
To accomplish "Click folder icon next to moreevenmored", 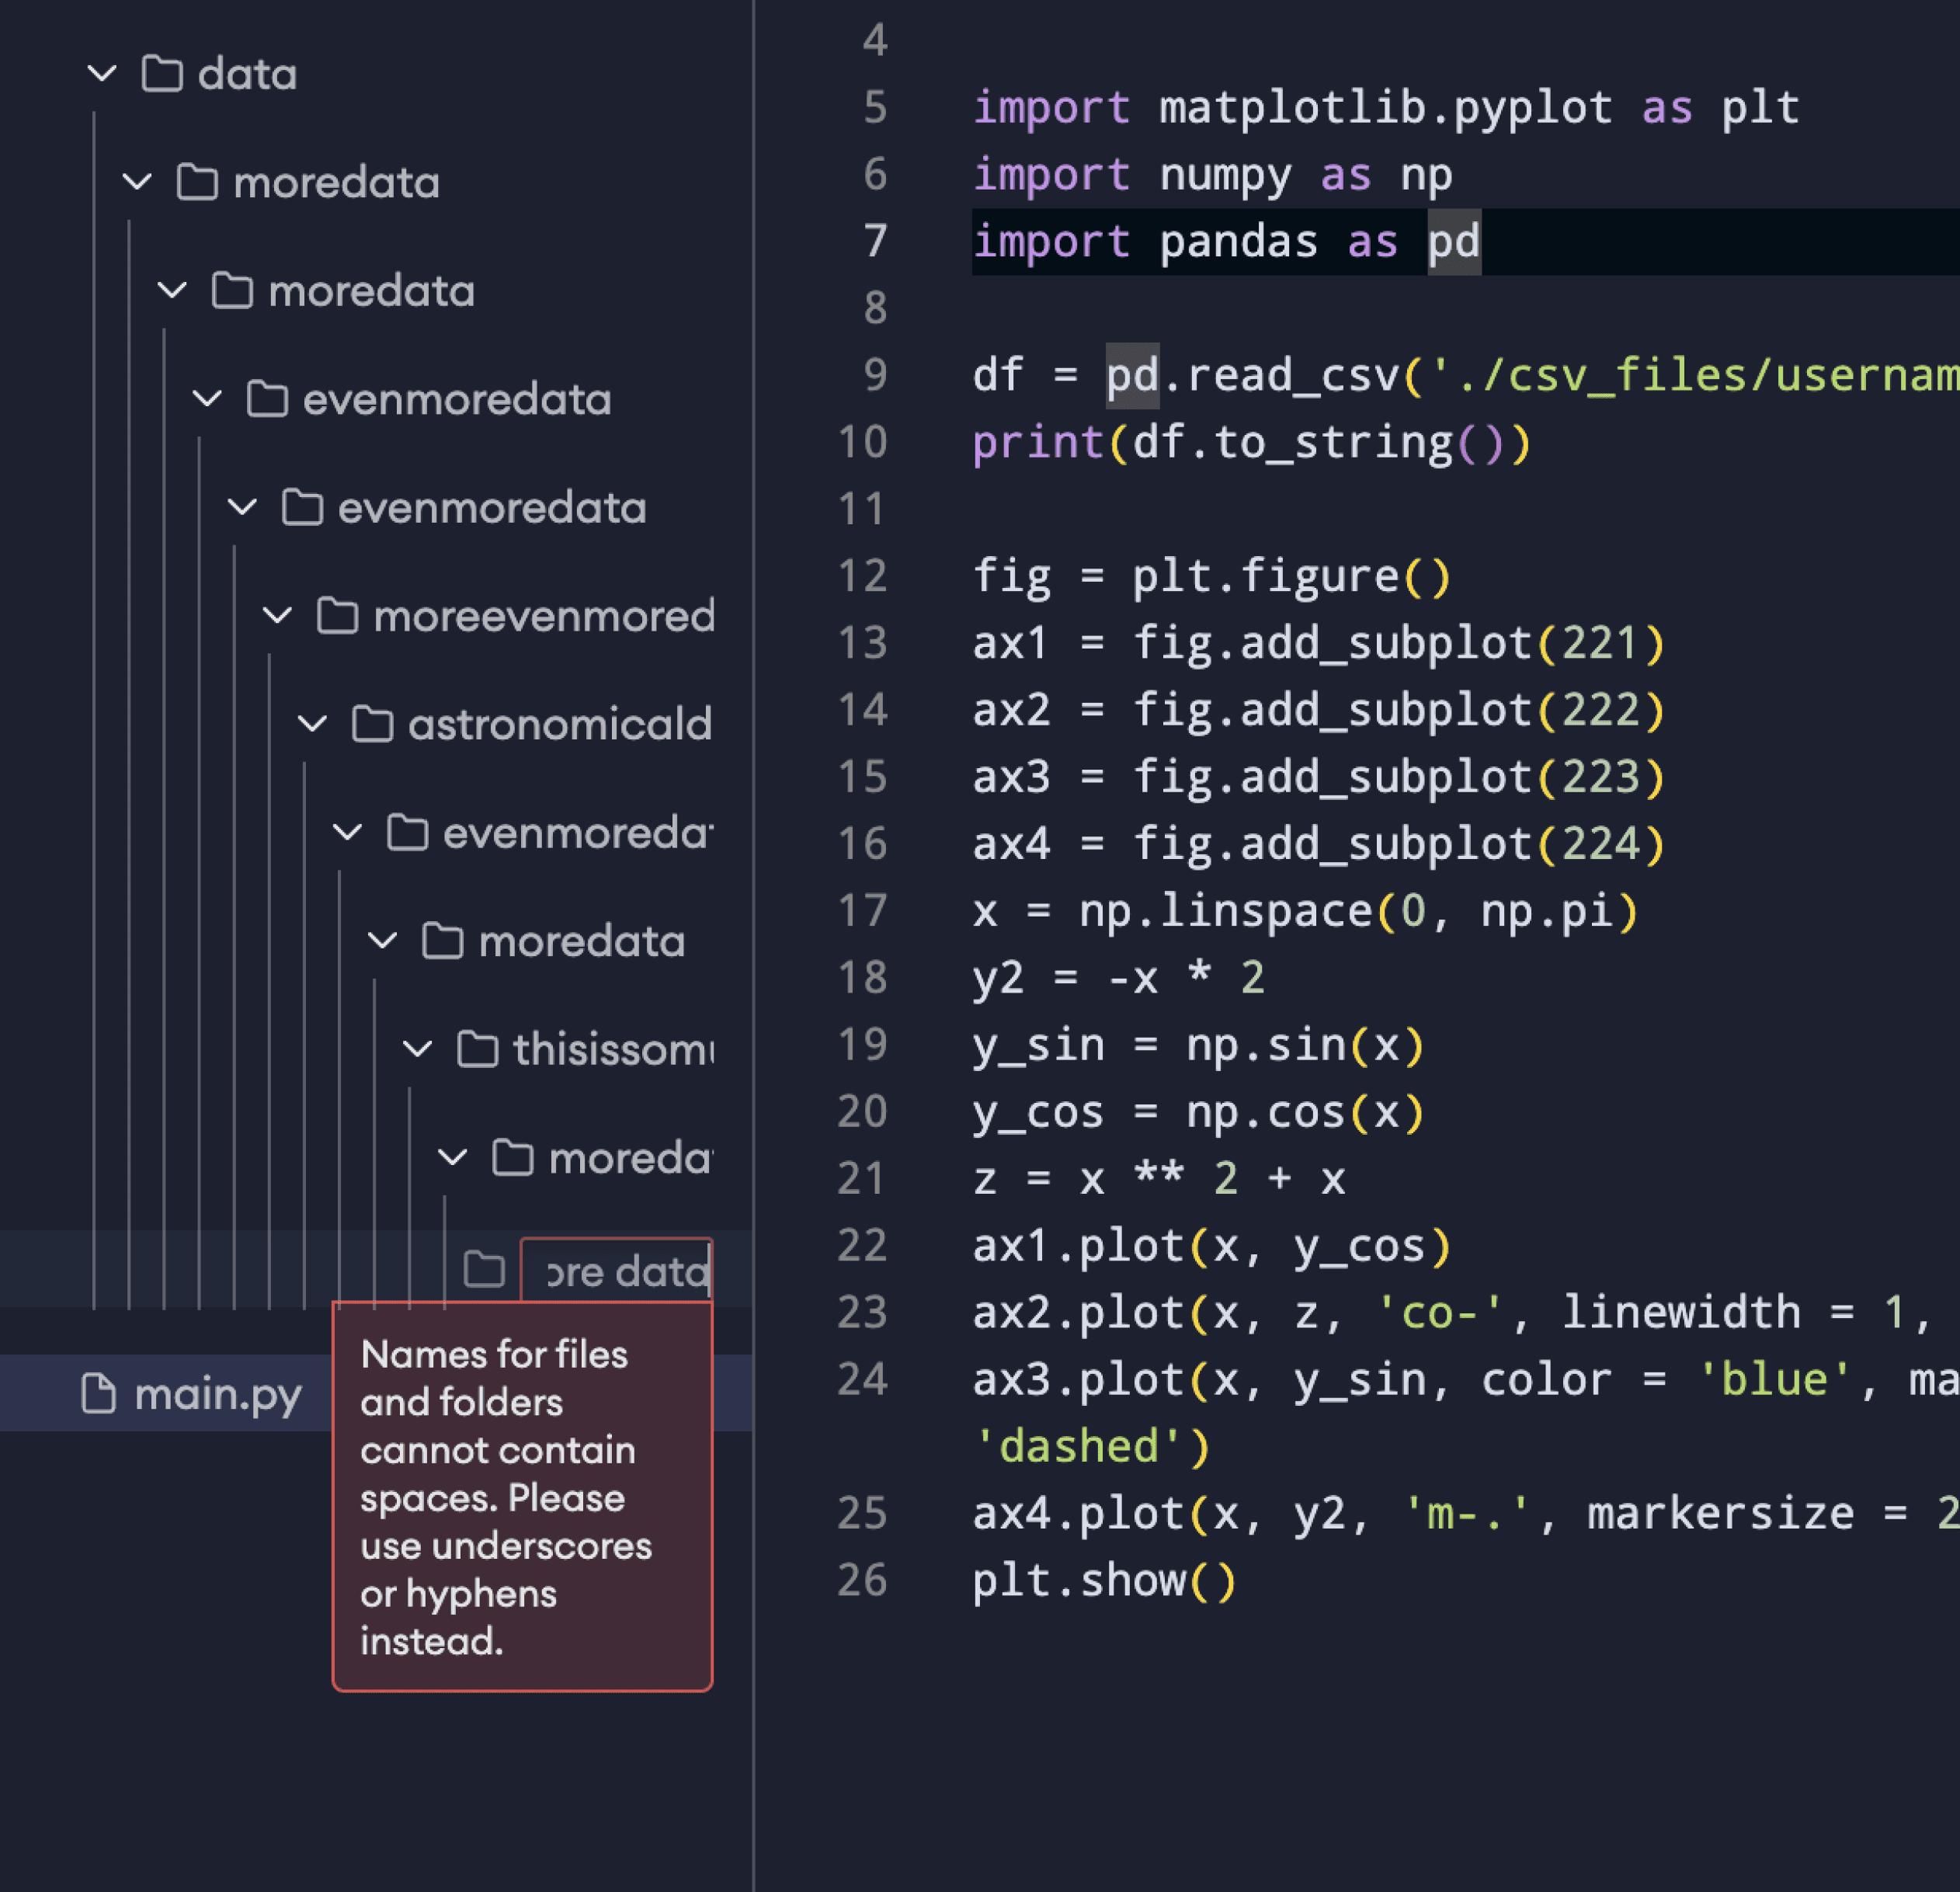I will (x=337, y=616).
